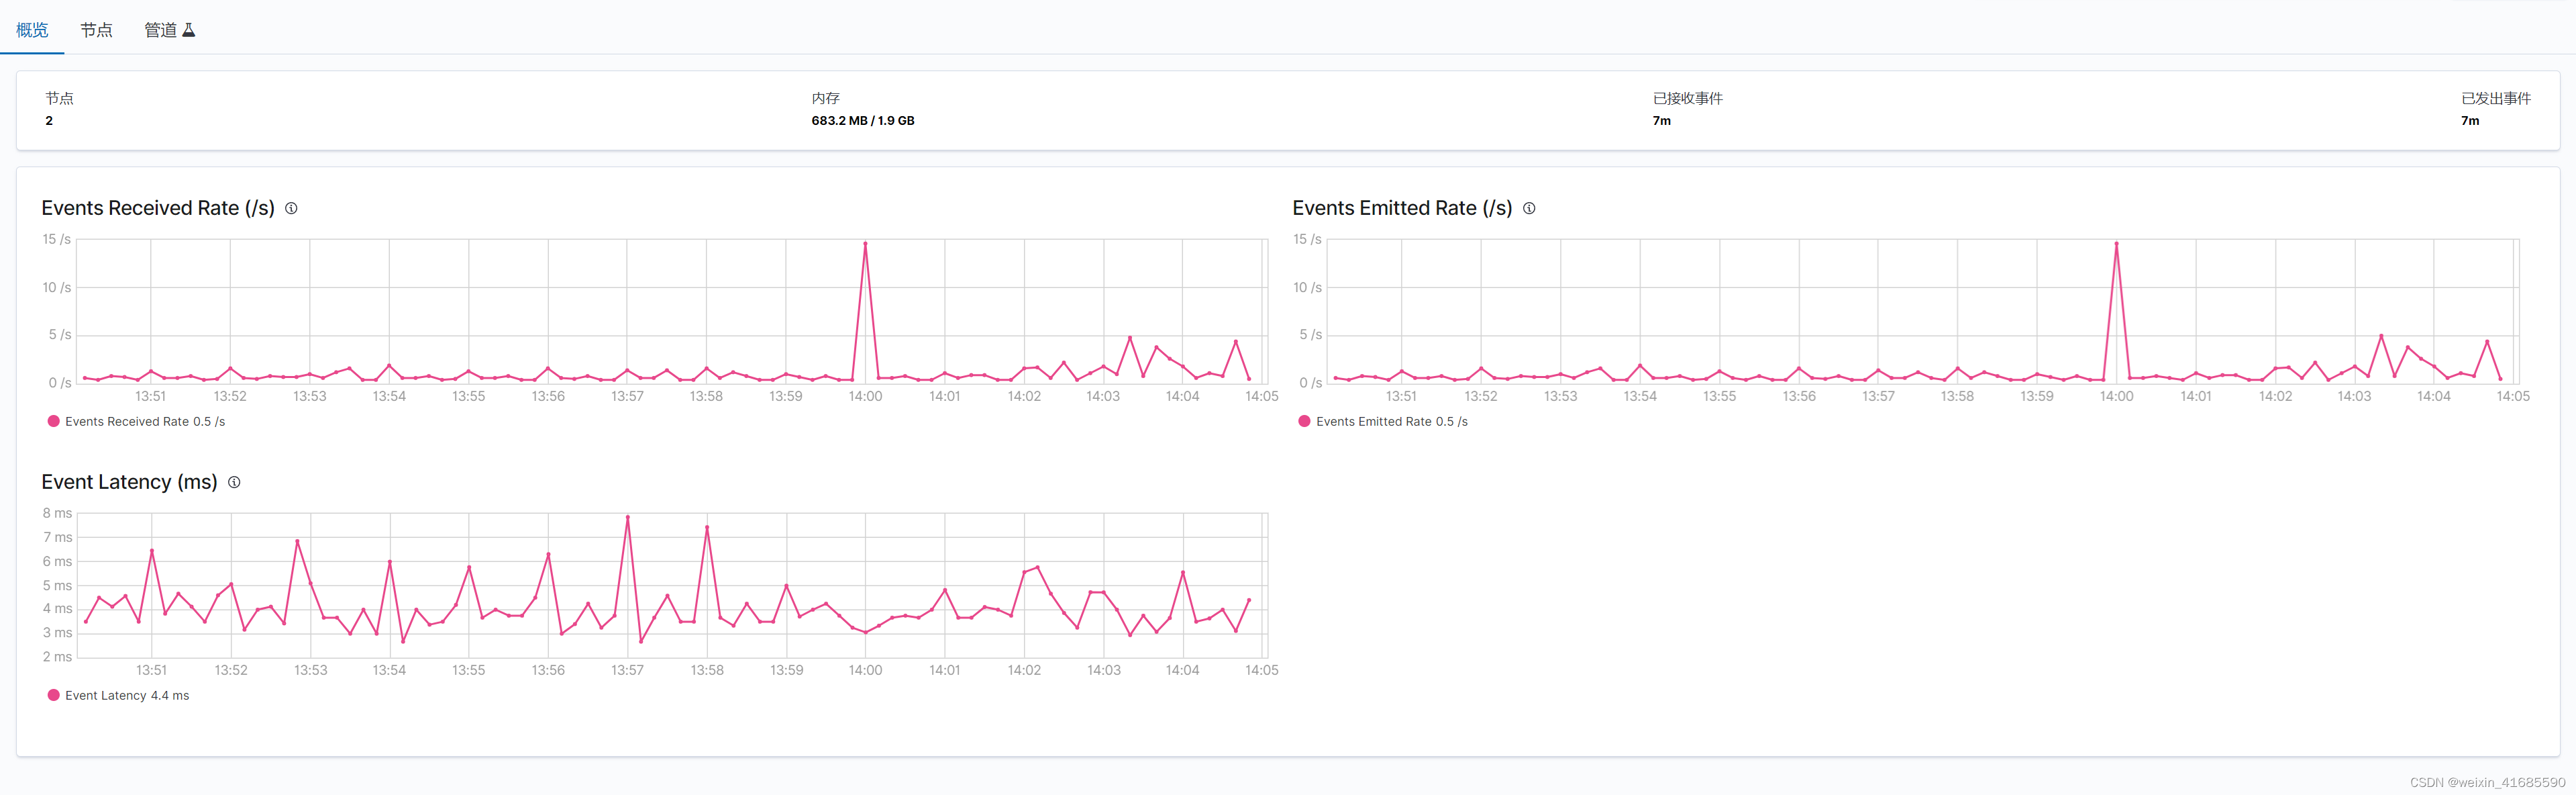Toggle Events Received Rate legend dot

coord(53,422)
